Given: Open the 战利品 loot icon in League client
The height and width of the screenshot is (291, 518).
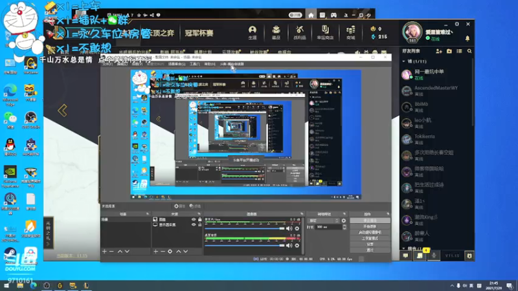Looking at the screenshot, I should (299, 33).
